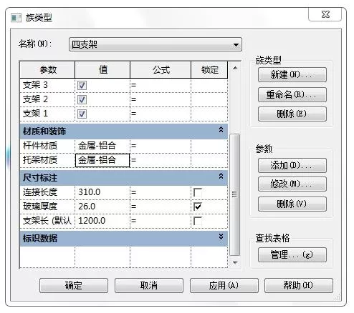Click the vertical scrollbar thumb

coord(234,194)
